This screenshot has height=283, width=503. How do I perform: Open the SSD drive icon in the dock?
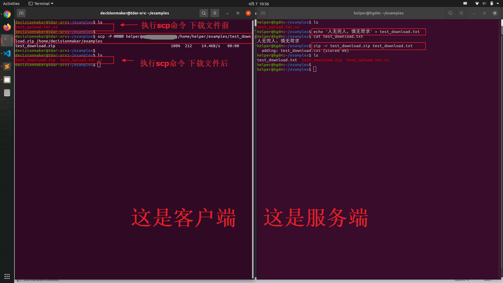click(7, 93)
